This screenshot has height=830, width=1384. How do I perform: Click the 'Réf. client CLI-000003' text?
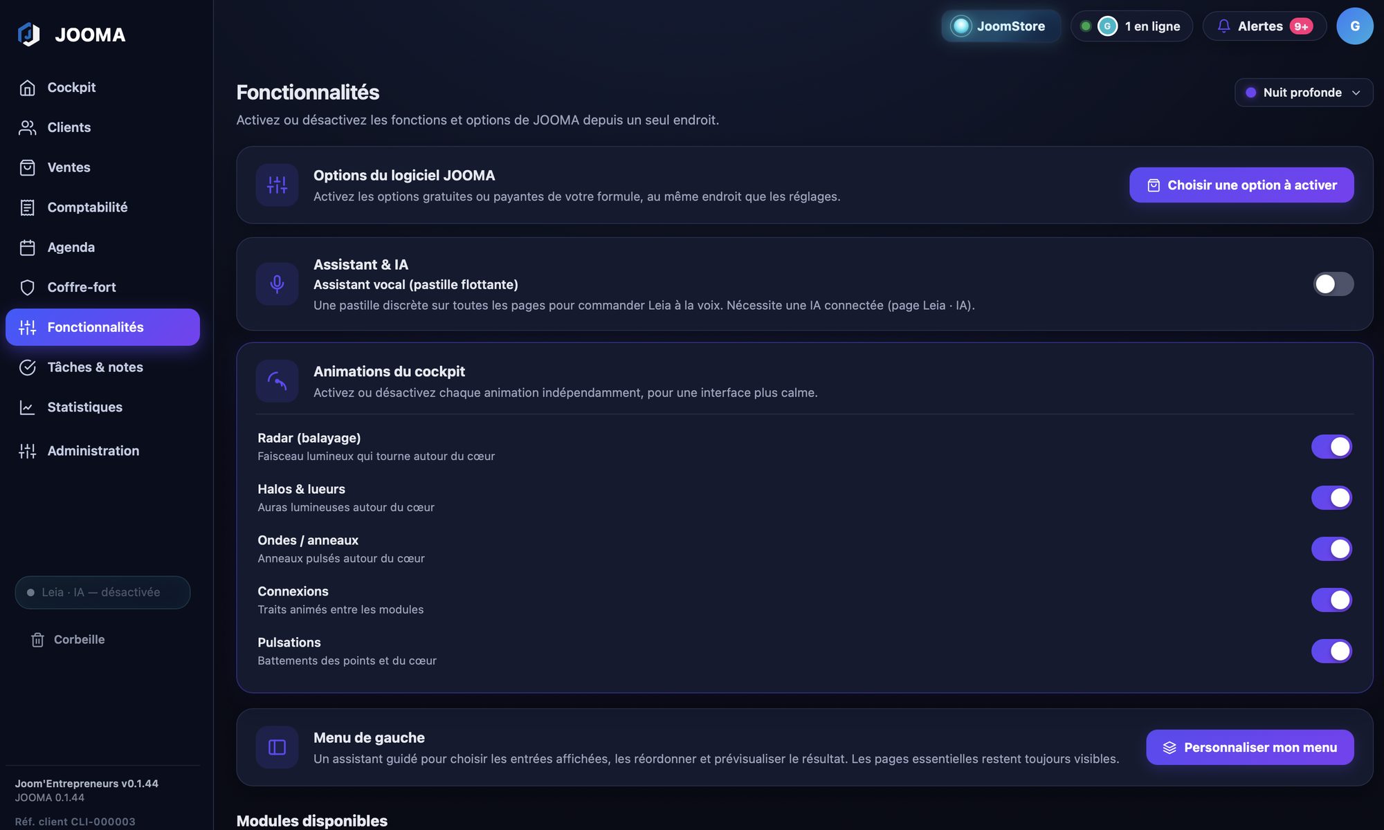click(75, 822)
